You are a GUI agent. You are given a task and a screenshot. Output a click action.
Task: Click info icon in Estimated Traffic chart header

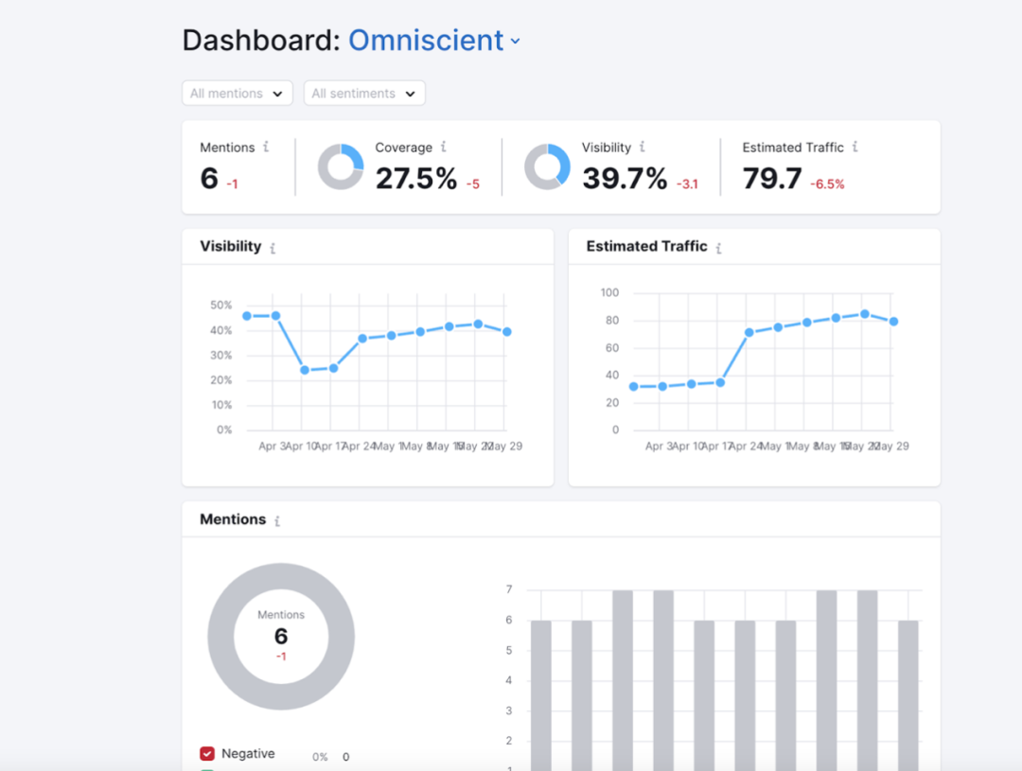[718, 248]
